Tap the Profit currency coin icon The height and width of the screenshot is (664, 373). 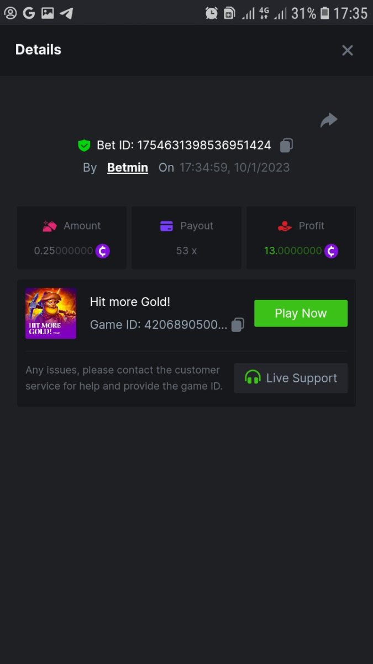[331, 251]
